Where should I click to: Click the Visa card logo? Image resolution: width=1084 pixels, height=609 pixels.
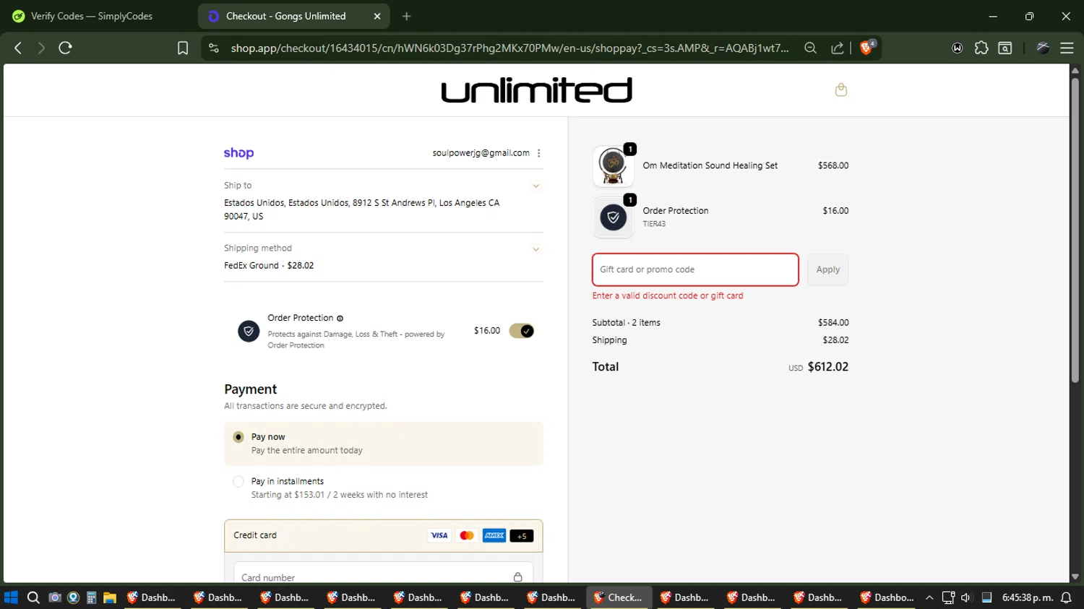coord(439,535)
